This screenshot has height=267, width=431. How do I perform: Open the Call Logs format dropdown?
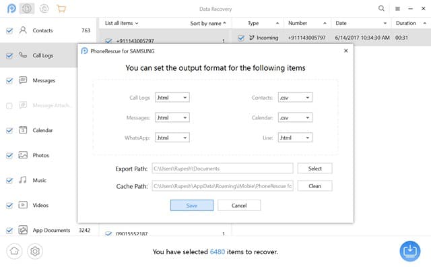pyautogui.click(x=172, y=98)
